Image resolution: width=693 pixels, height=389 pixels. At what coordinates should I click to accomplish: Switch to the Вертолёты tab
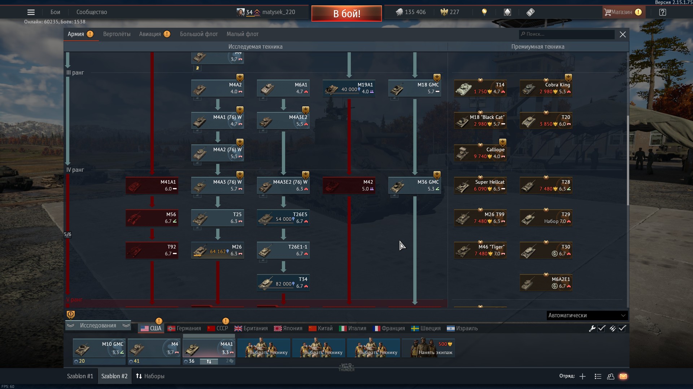tap(117, 34)
